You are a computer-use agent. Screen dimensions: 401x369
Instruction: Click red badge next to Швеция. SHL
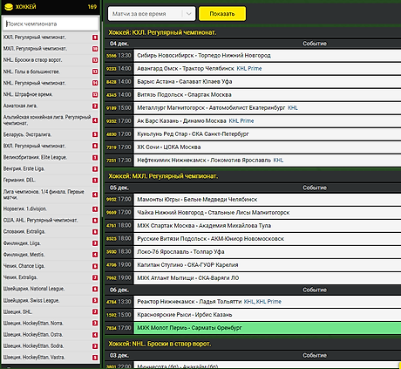coord(95,312)
